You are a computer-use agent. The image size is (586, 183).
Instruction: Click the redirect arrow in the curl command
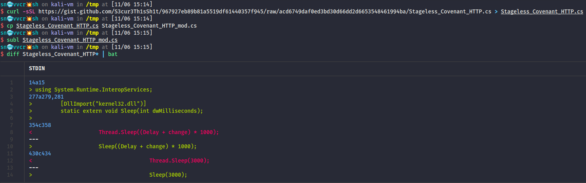tap(496, 12)
